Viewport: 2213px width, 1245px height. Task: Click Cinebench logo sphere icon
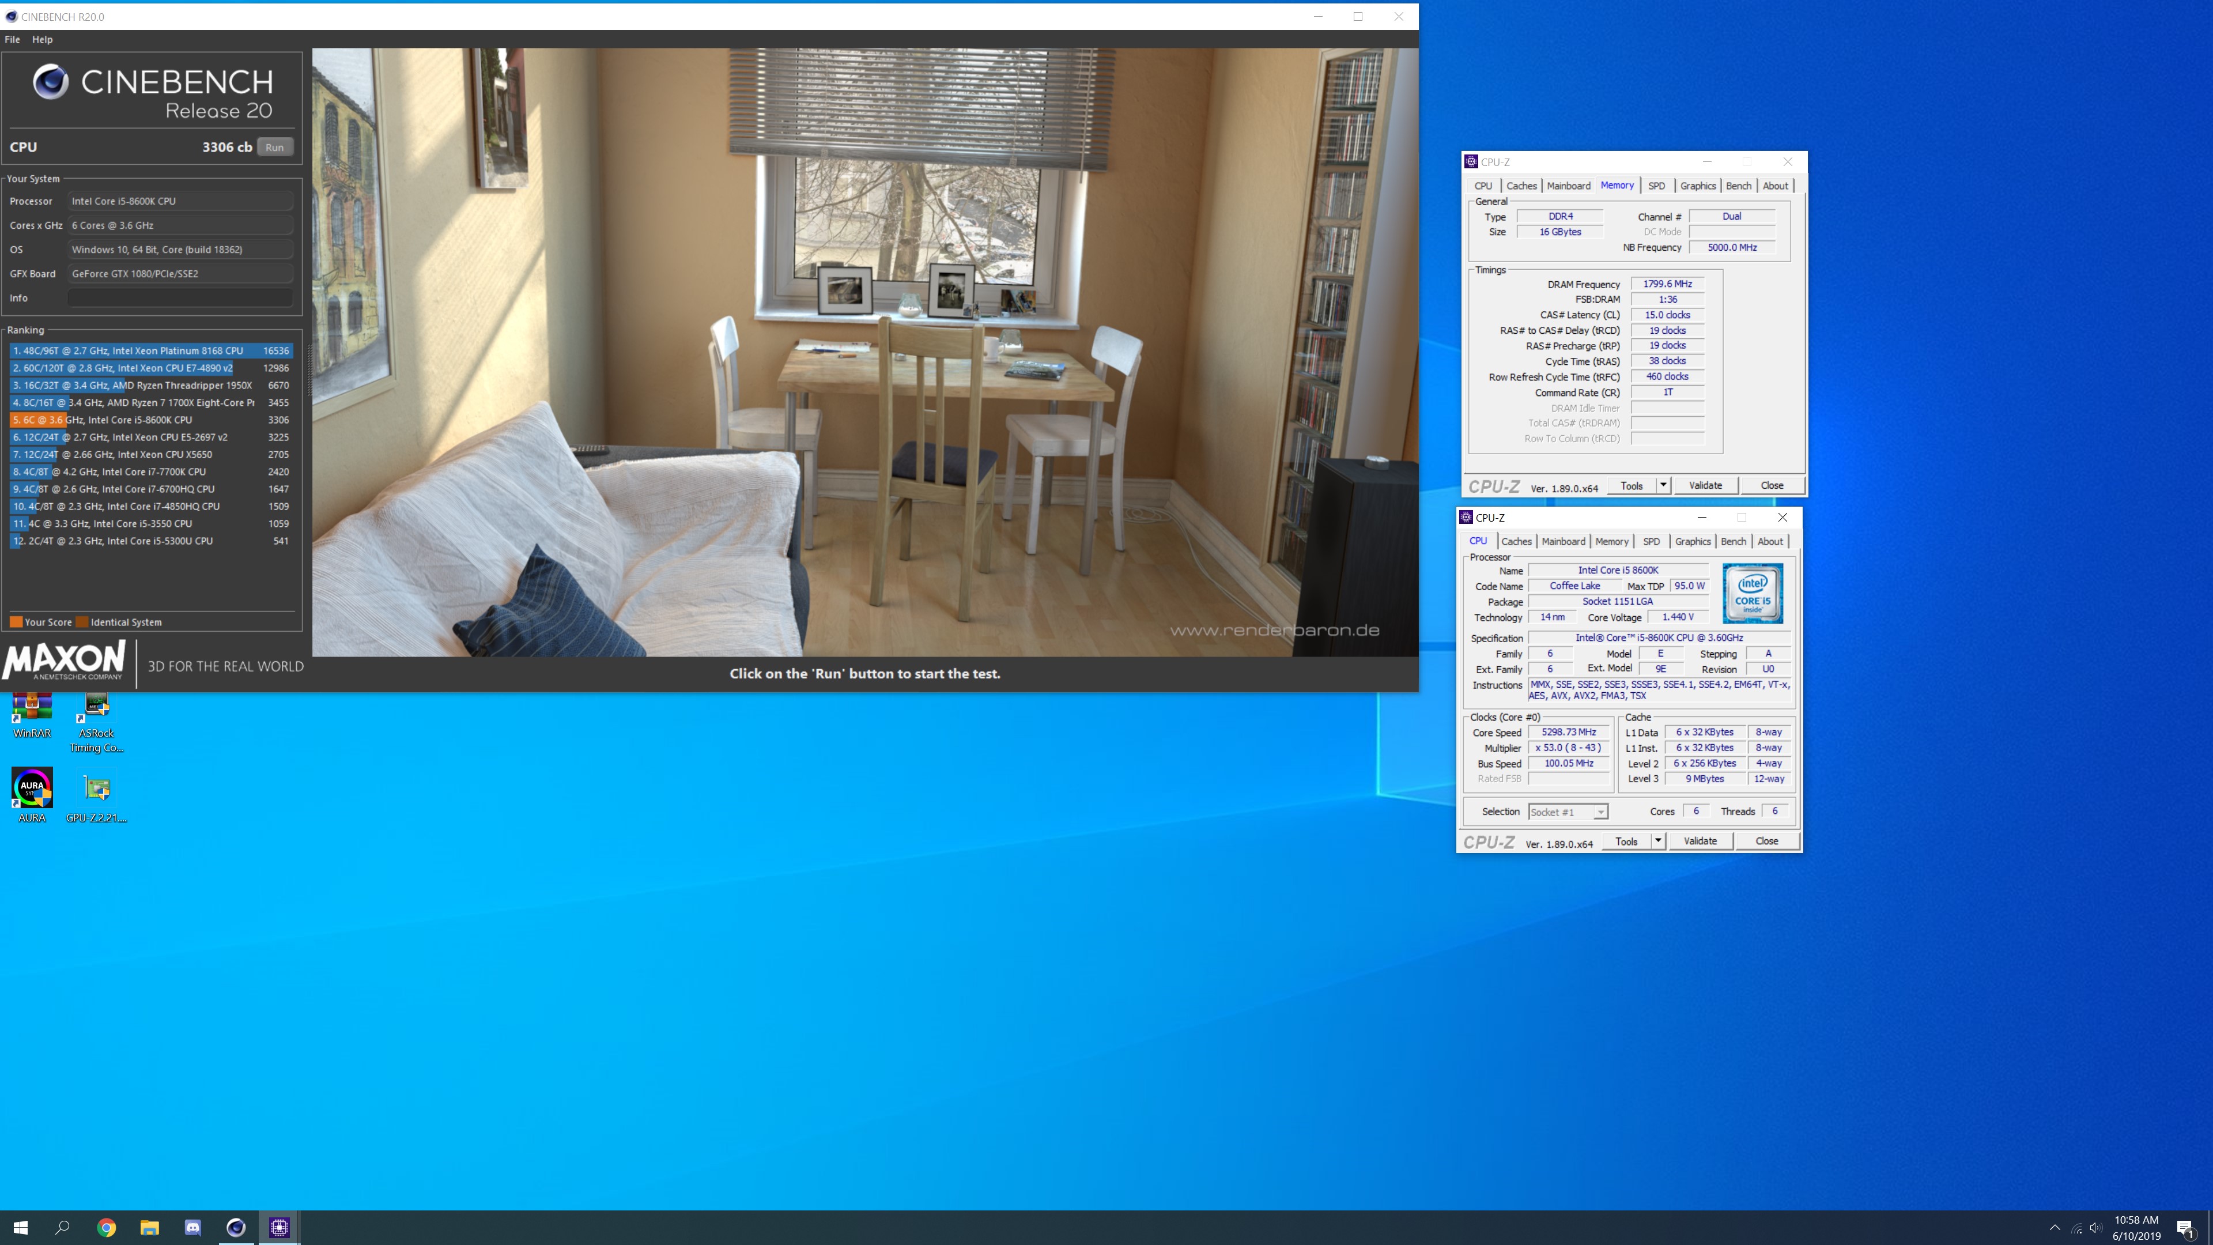click(51, 82)
